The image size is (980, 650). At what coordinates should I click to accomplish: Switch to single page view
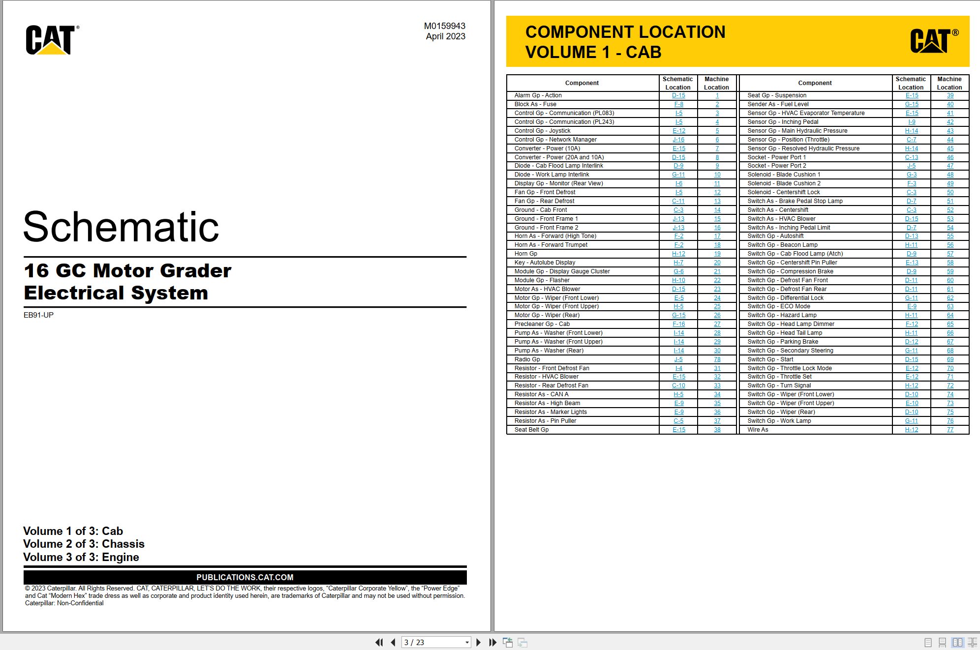[928, 642]
